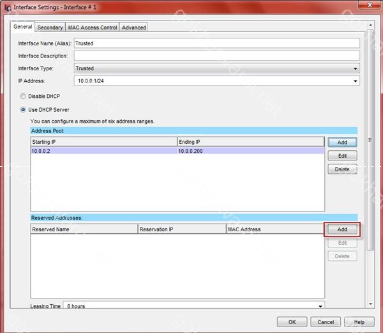Image resolution: width=383 pixels, height=333 pixels.
Task: Select the Disable DHCP radio button
Action: coord(24,97)
